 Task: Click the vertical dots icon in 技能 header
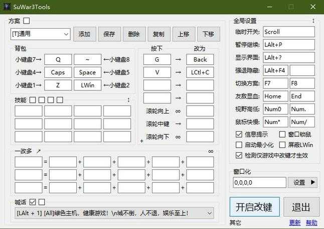[128, 100]
